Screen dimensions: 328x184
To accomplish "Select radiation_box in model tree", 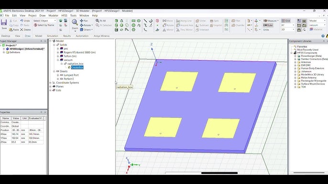I will pyautogui.click(x=76, y=63).
